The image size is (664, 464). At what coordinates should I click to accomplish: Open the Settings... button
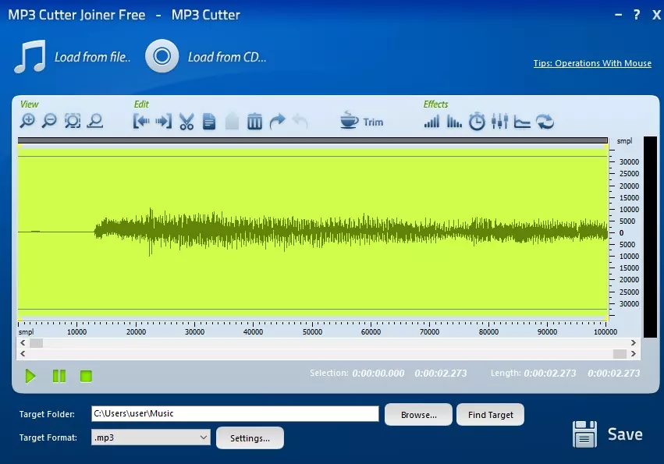click(x=250, y=437)
